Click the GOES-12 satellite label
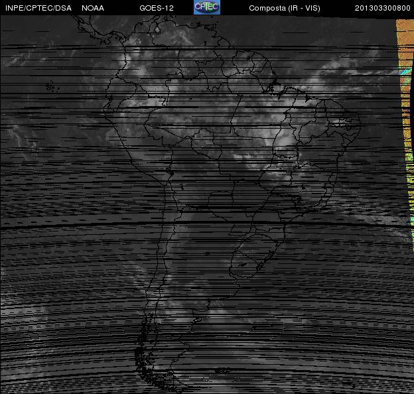Screen dimensions: 414x394 157,8
